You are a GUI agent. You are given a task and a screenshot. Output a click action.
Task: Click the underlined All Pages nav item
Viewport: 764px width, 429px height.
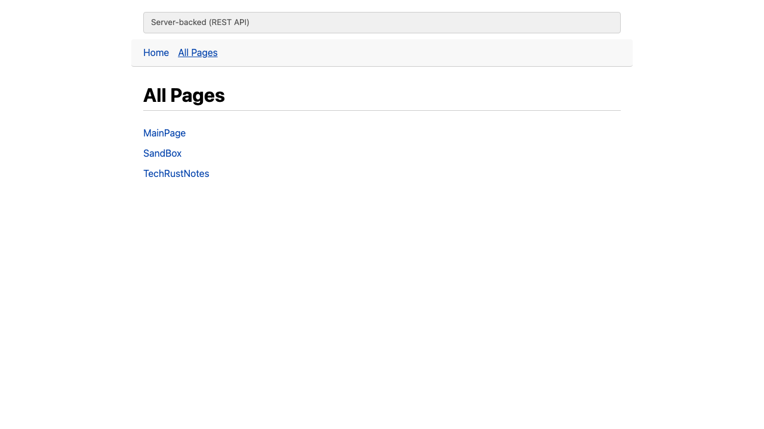(x=198, y=52)
